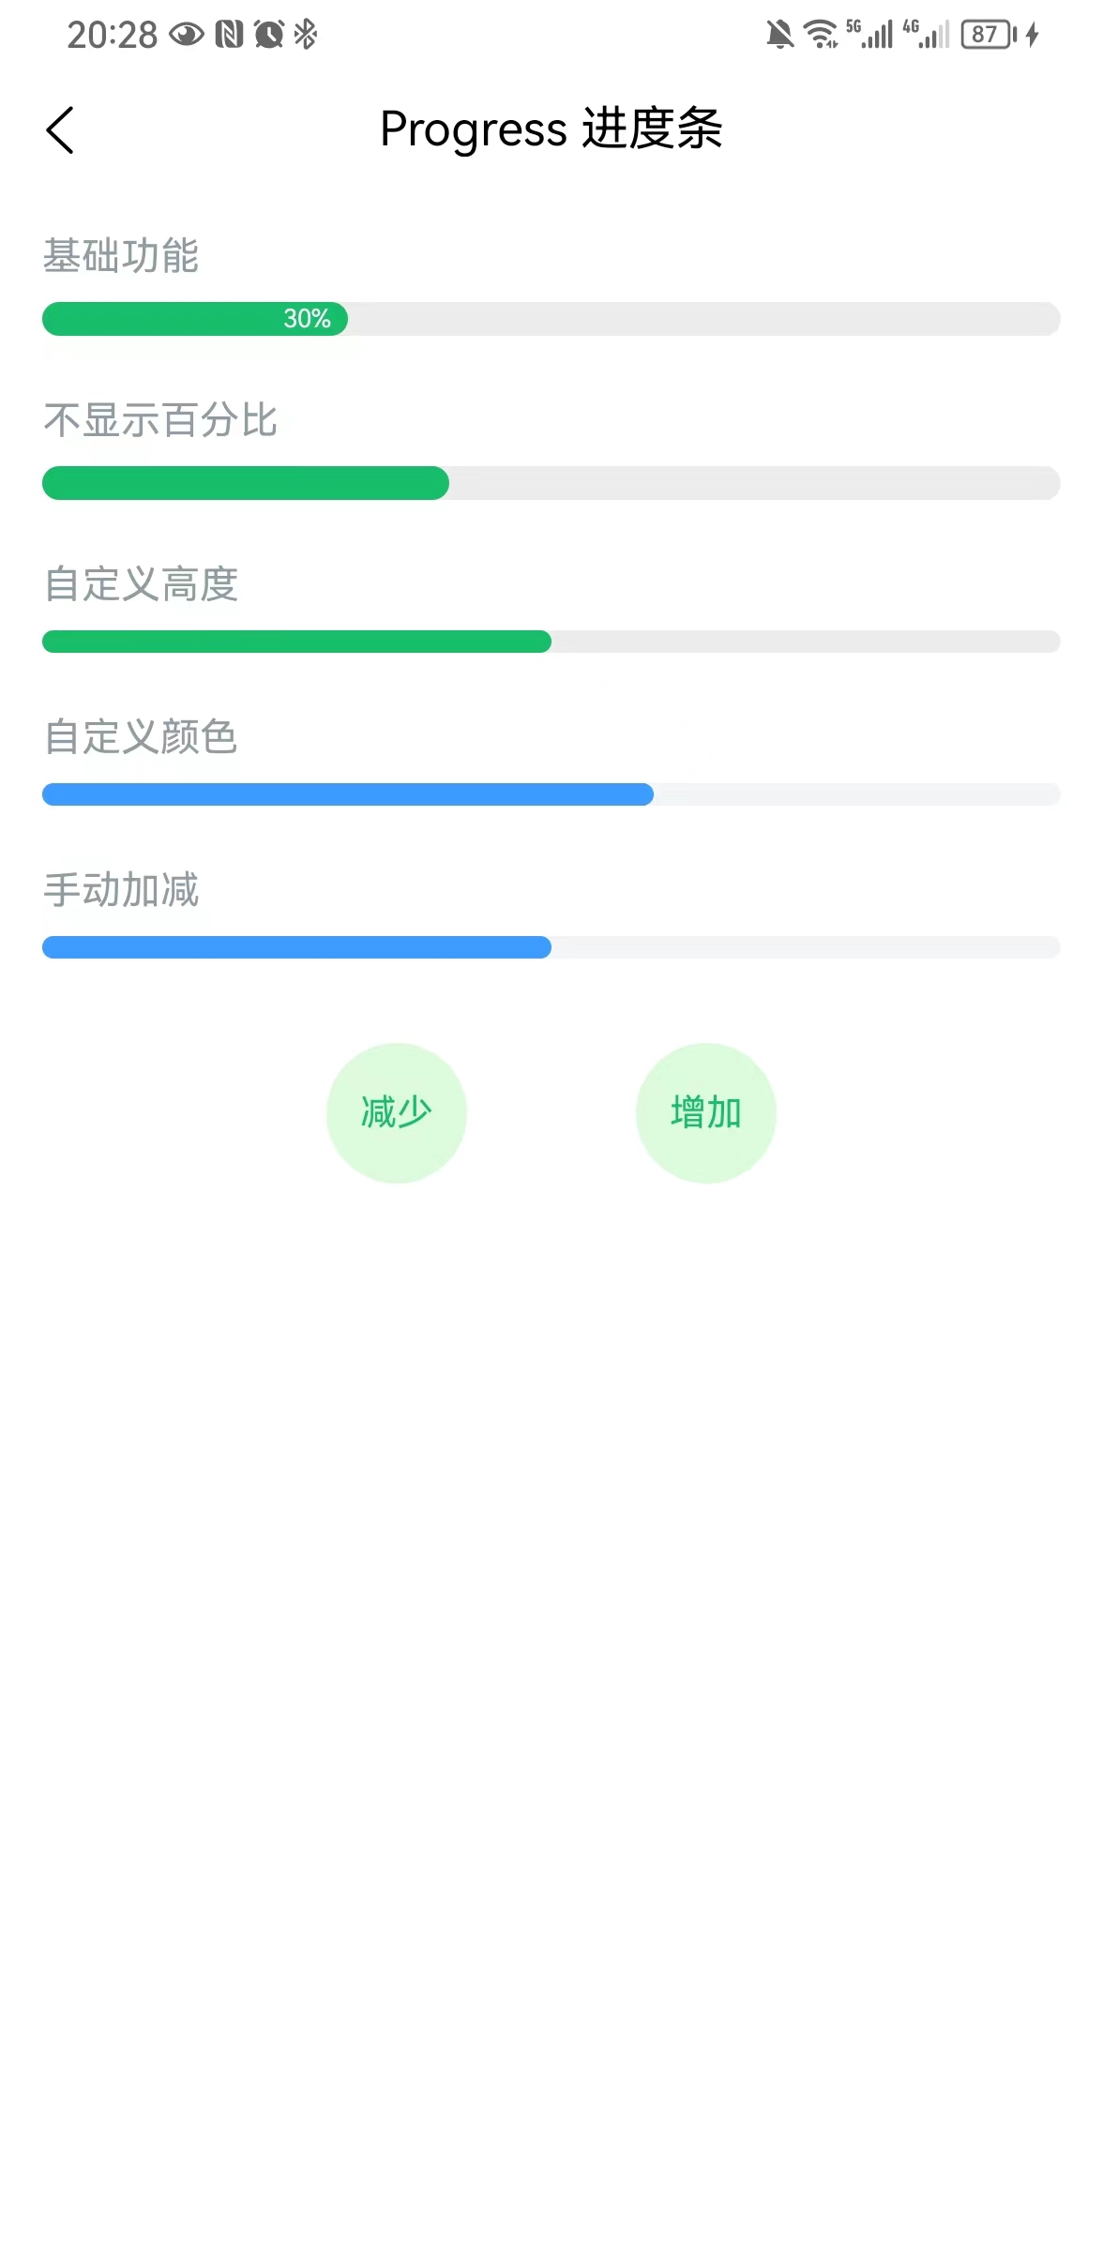This screenshot has height=2251, width=1103.
Task: Click the 不显示百分比 green progress bar
Action: [x=551, y=483]
